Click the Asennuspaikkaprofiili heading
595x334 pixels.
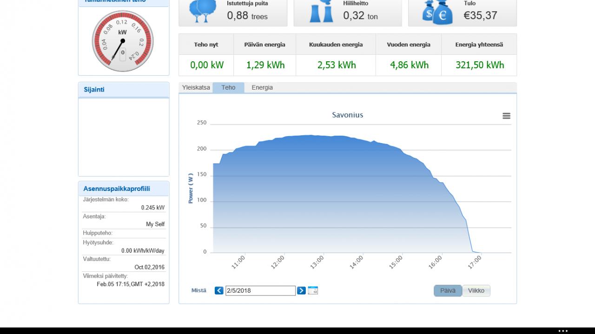coord(117,189)
